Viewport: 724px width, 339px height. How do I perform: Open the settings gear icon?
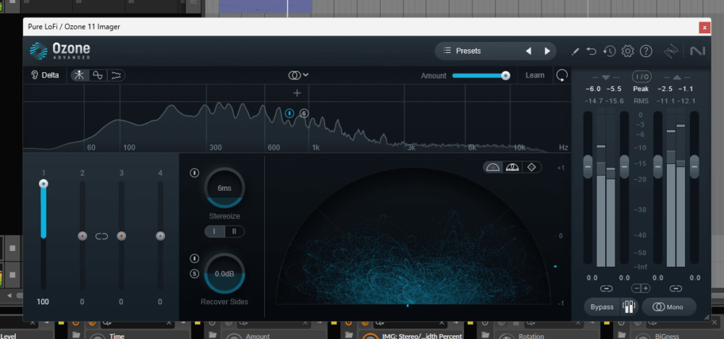(628, 51)
